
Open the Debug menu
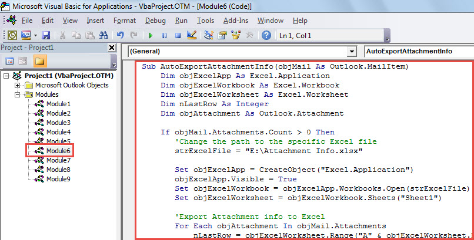pos(155,21)
